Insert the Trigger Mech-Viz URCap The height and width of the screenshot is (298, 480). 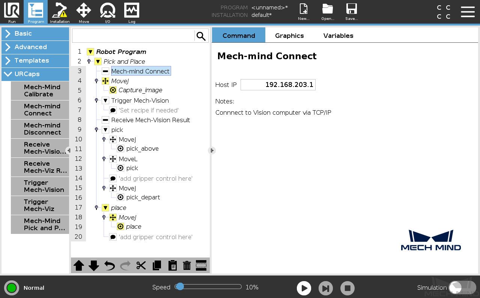click(x=40, y=205)
